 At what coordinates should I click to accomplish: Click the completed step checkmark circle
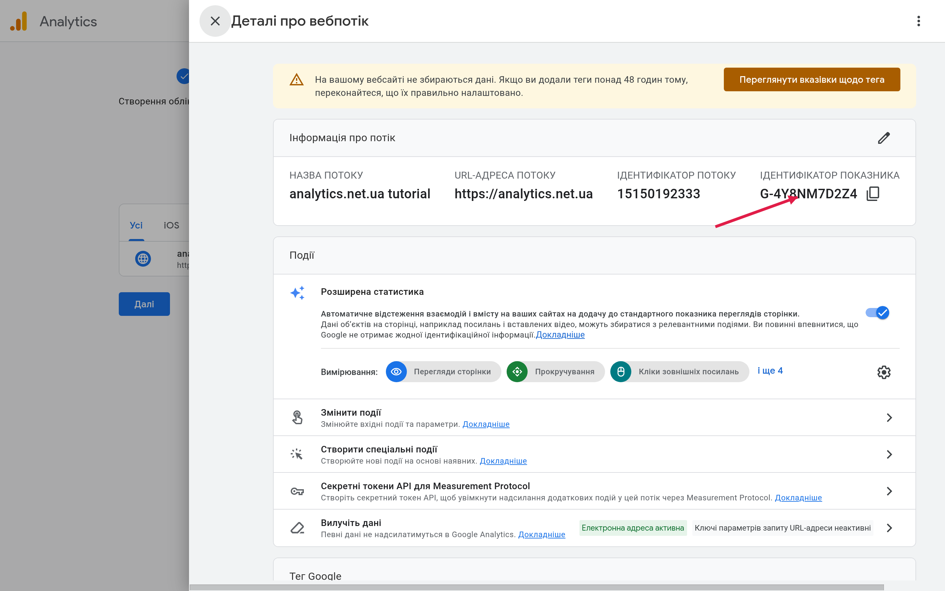(x=183, y=76)
